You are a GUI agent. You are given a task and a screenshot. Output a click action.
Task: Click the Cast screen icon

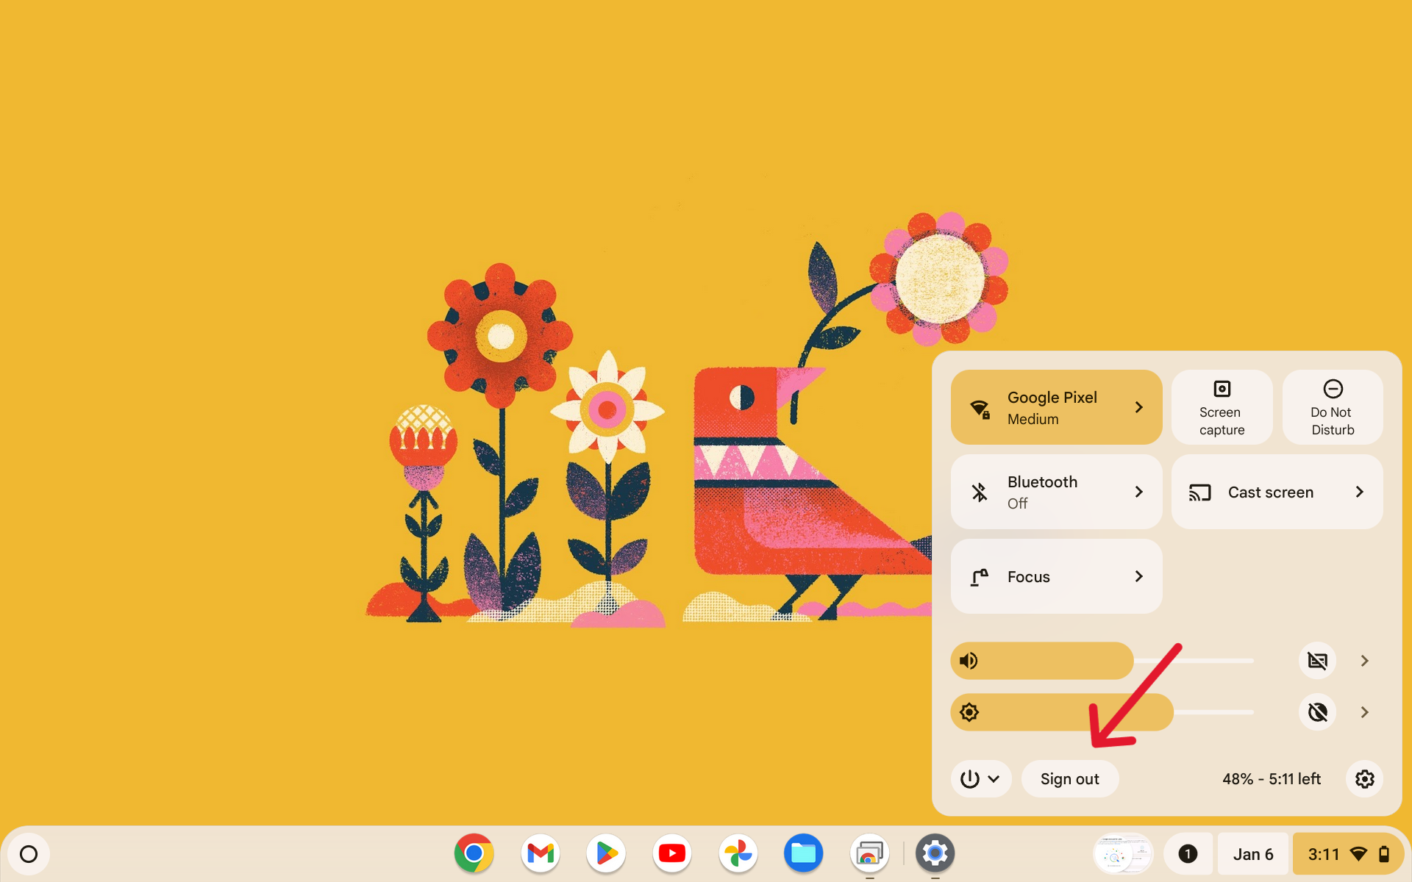[1200, 492]
